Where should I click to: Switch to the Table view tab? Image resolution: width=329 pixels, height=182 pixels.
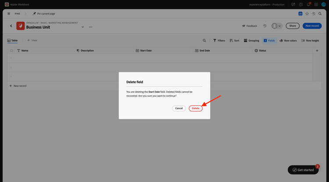tap(12, 40)
